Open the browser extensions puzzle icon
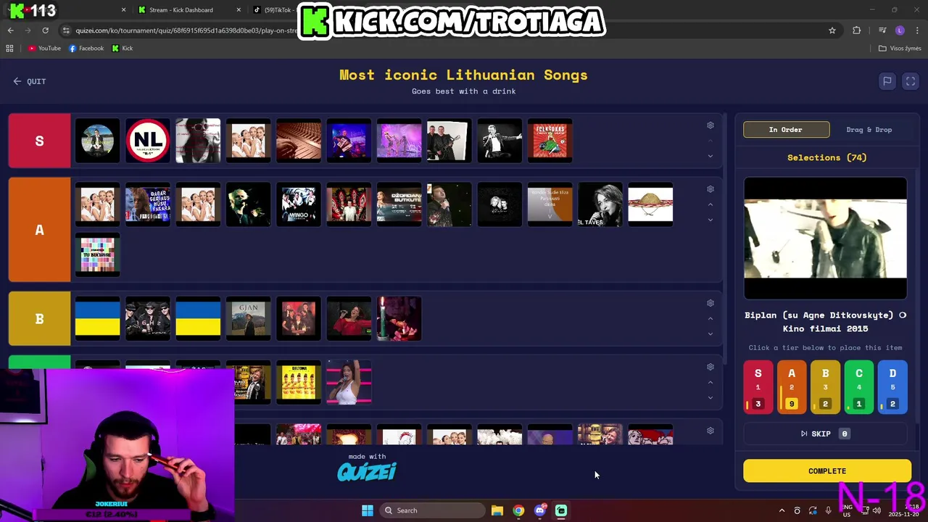 pyautogui.click(x=857, y=30)
